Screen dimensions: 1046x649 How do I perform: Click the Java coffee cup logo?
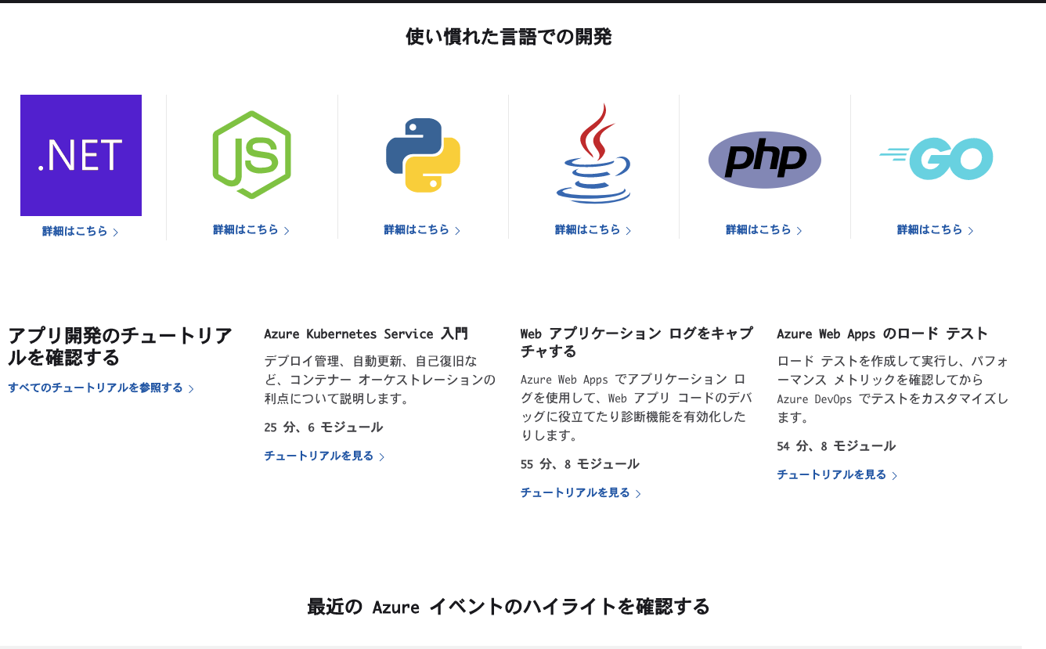pos(593,154)
